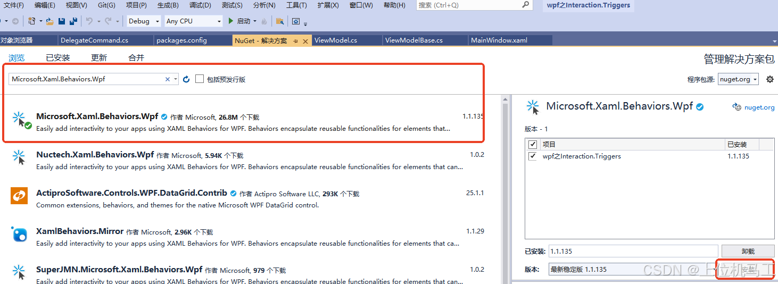778x284 pixels.
Task: Open the Debug configuration dropdown
Action: pyautogui.click(x=144, y=21)
